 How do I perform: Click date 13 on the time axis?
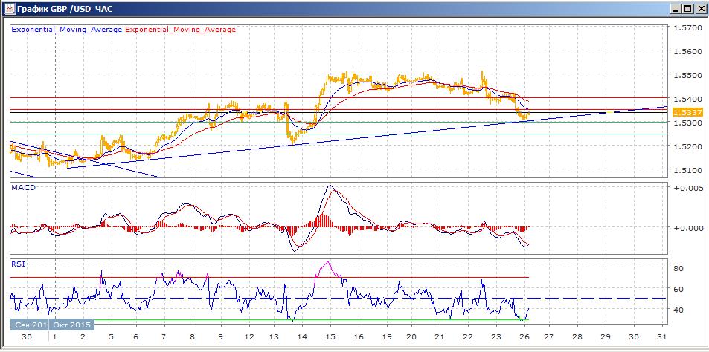click(x=275, y=336)
